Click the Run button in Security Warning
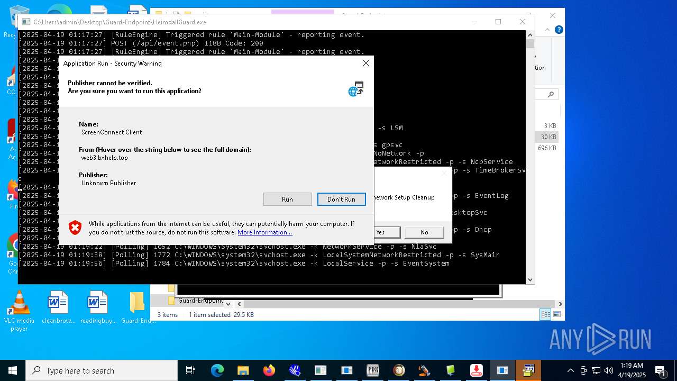Image resolution: width=677 pixels, height=381 pixels. coord(287,199)
